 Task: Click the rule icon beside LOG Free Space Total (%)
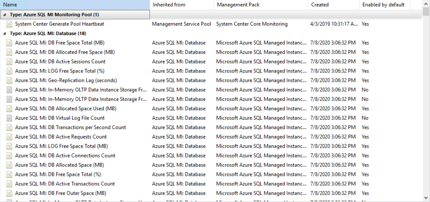point(9,71)
